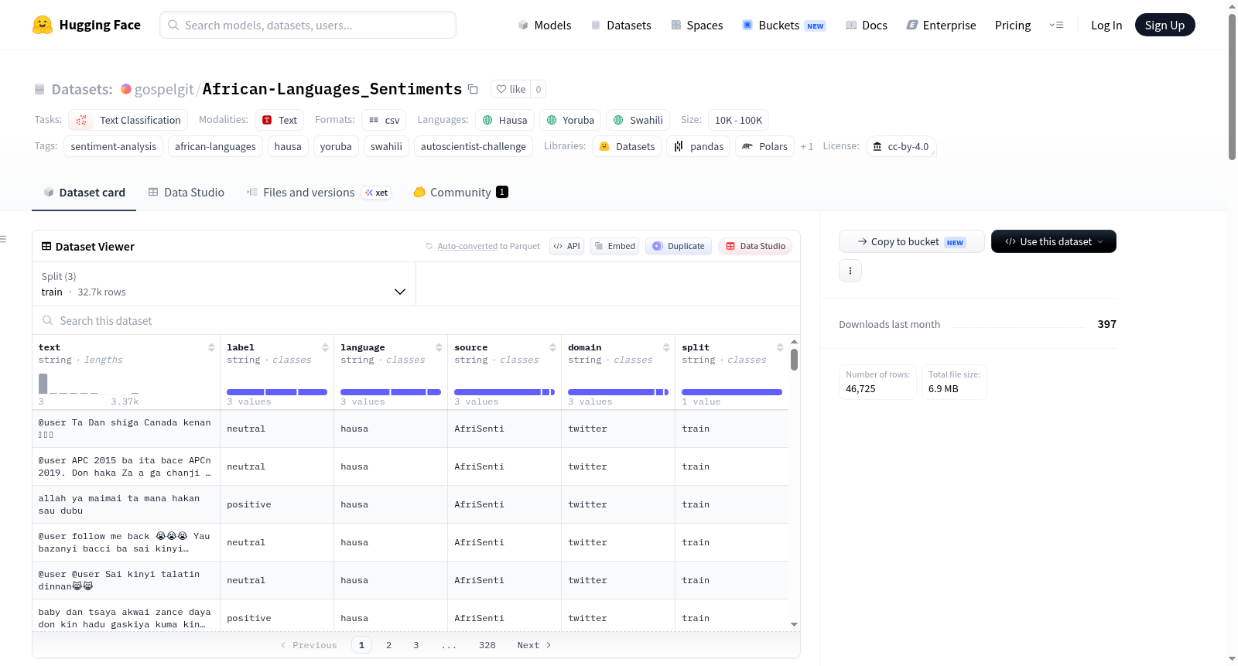1238x666 pixels.
Task: Jump to page 328
Action: pyautogui.click(x=487, y=645)
